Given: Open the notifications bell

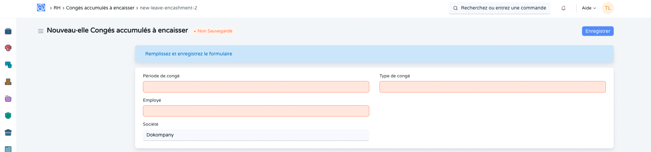Looking at the screenshot, I should [x=563, y=8].
